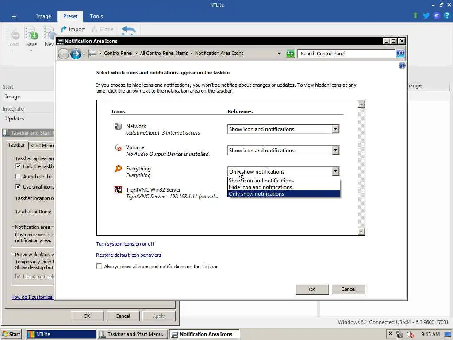
Task: Expand the All Control Panel Items breadcrumb arrow
Action: [x=191, y=54]
